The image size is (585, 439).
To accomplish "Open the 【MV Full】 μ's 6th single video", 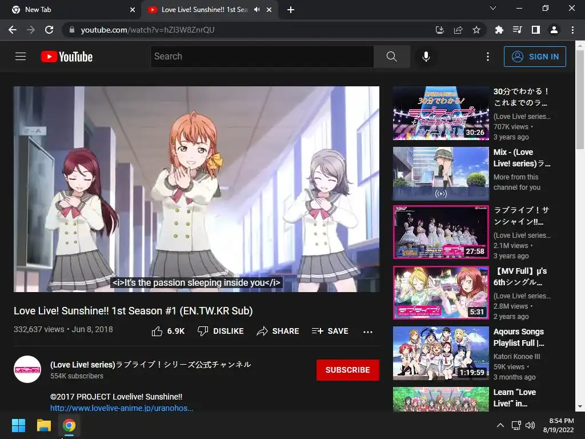I will (441, 293).
